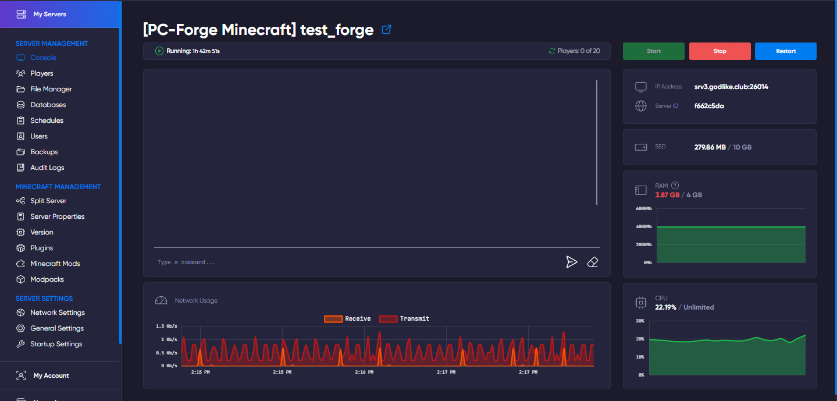Click the eraser icon to clear console
This screenshot has height=401, width=837.
[593, 262]
